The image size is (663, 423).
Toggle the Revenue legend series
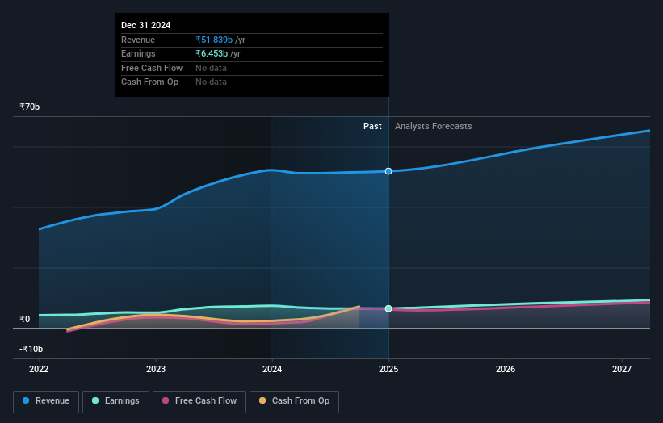tap(46, 401)
